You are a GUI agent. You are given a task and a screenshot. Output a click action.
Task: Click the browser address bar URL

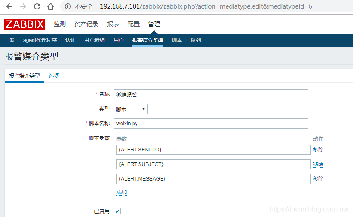206,6
